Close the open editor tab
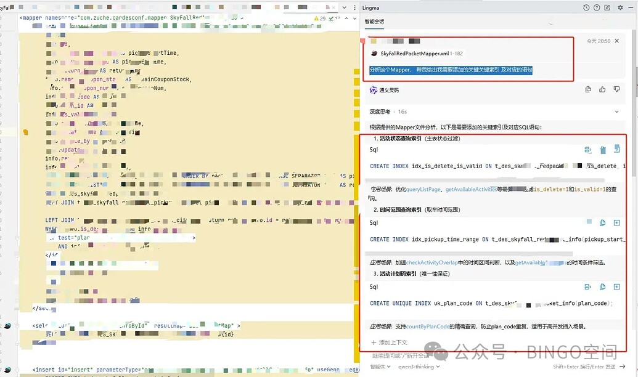This screenshot has height=377, width=638. [333, 8]
